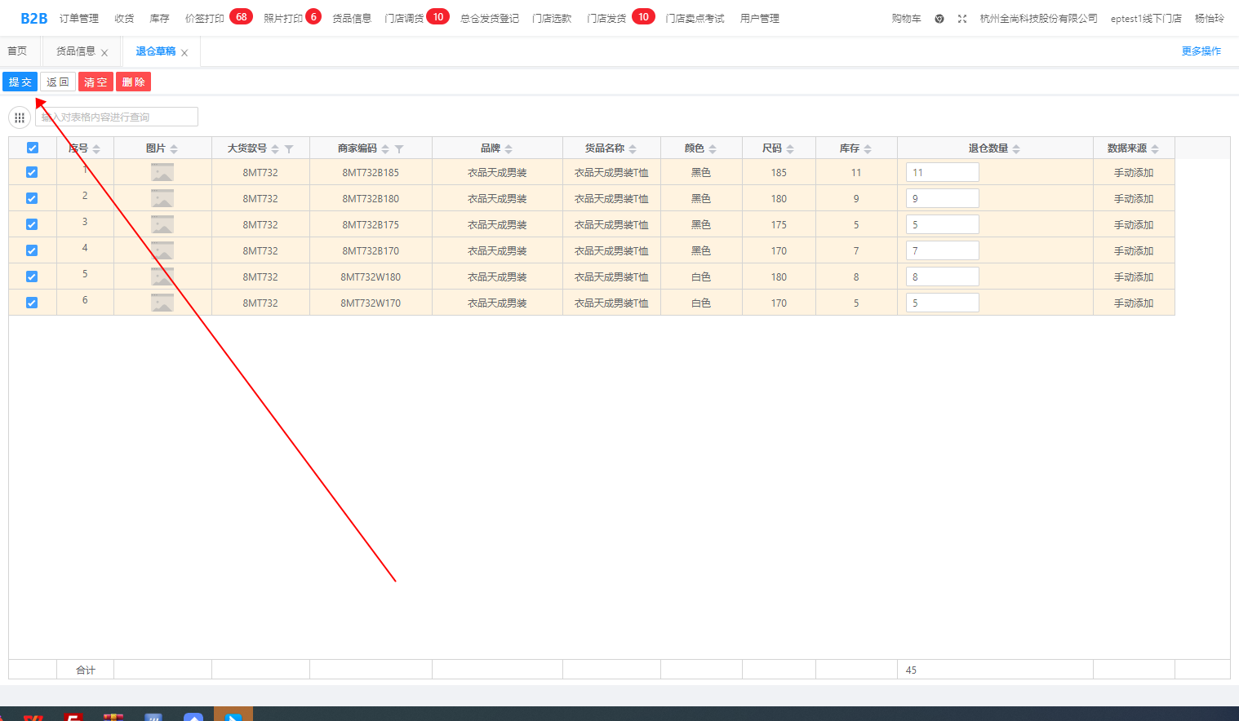The height and width of the screenshot is (721, 1239).
Task: Click filter funnel icon on 大货款号 column
Action: click(289, 149)
